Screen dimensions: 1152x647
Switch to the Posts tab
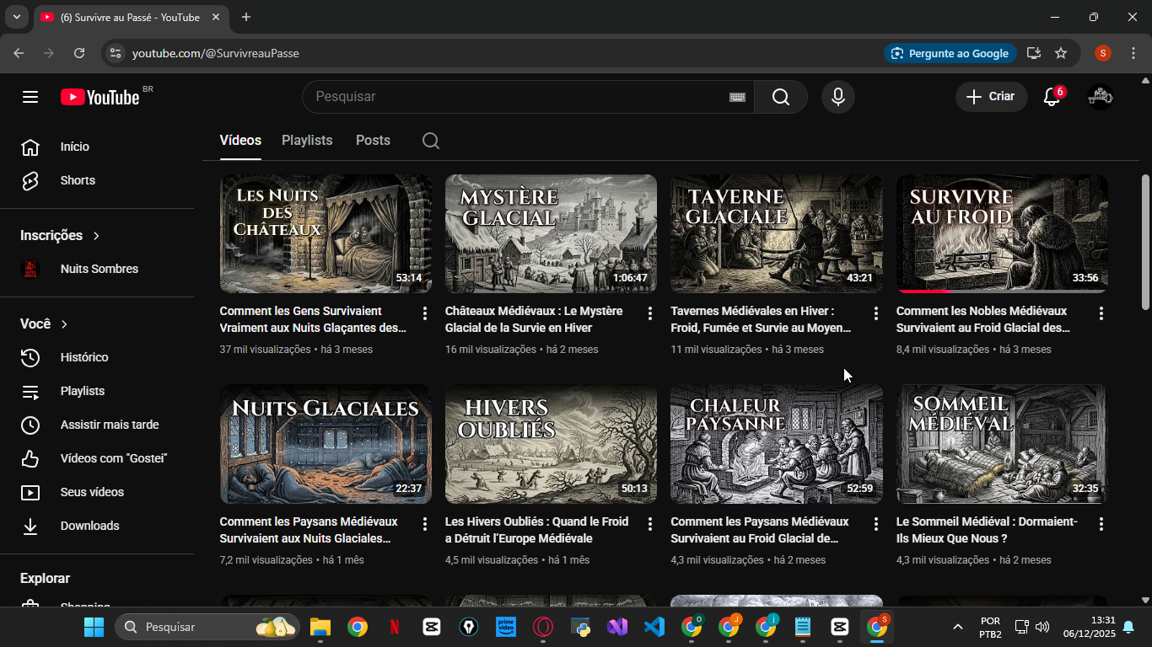tap(373, 141)
